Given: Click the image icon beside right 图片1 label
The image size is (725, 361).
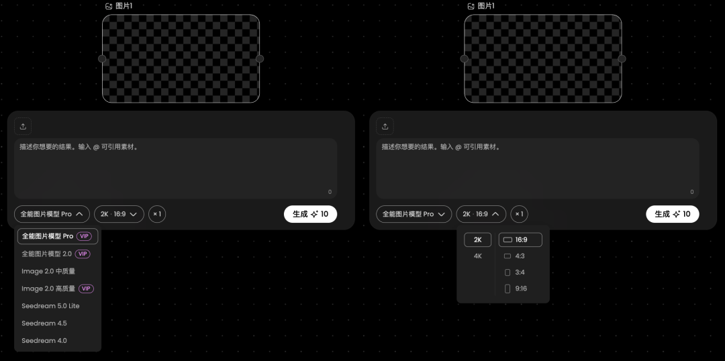Looking at the screenshot, I should (471, 6).
